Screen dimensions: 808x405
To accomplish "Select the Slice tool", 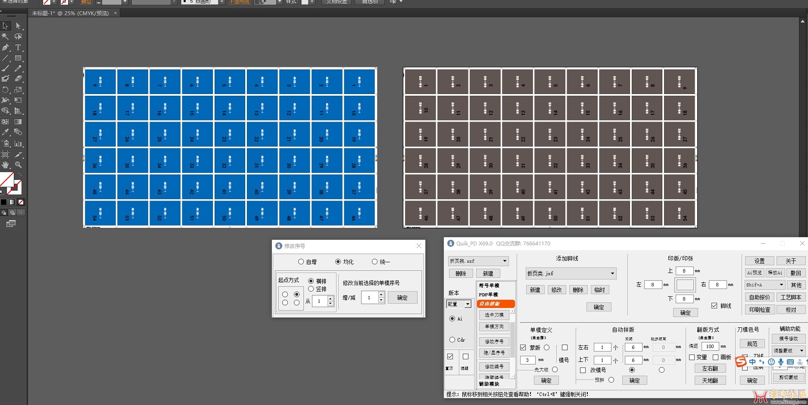I will (x=18, y=154).
